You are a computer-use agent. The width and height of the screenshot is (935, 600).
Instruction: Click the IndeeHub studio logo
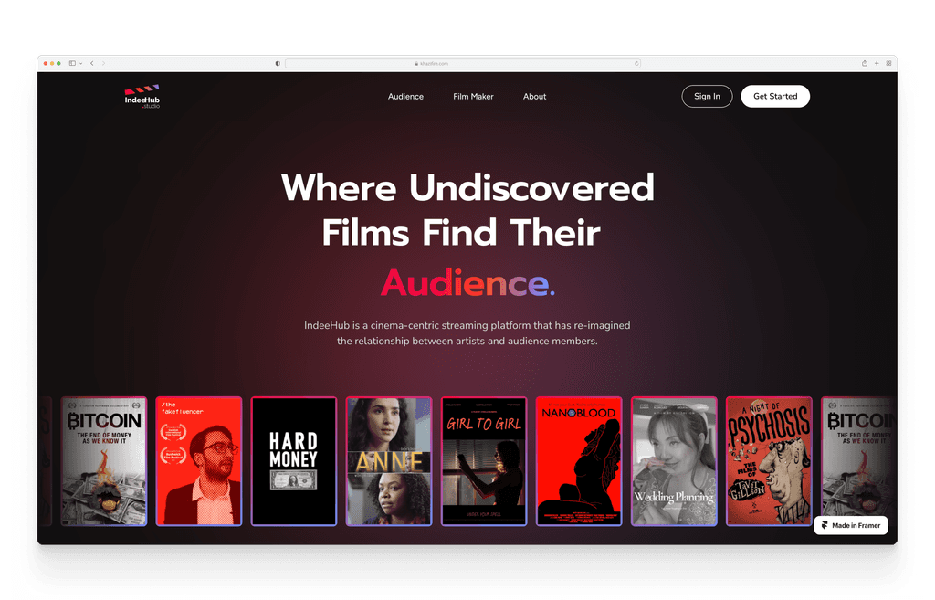point(142,97)
